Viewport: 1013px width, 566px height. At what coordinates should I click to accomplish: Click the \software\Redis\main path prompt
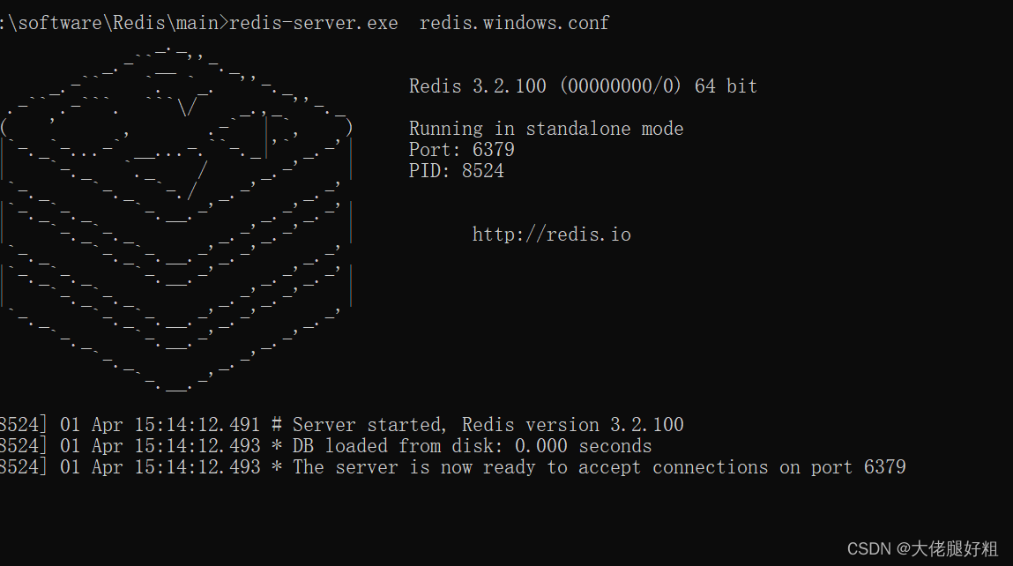115,23
